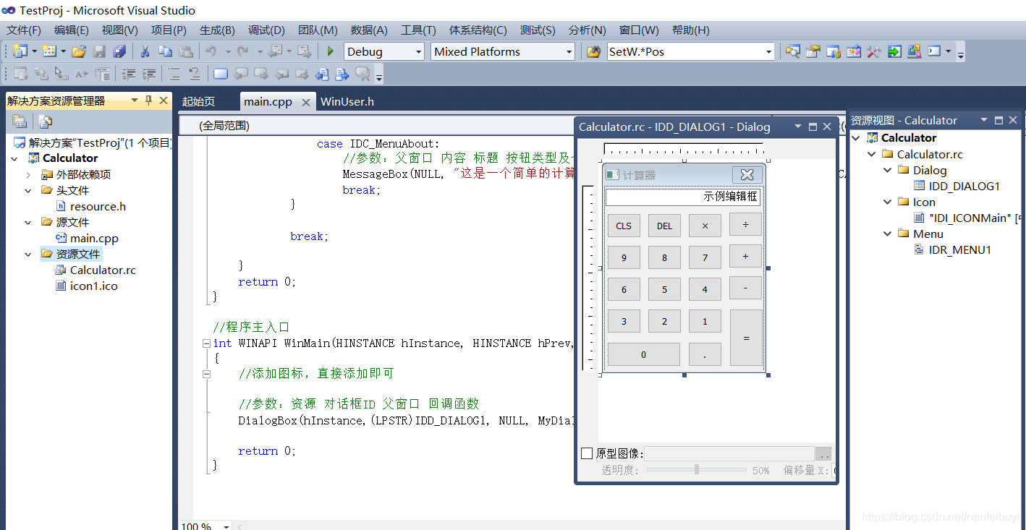
Task: Collapse the Dialog folder in Resource View
Action: coord(888,170)
